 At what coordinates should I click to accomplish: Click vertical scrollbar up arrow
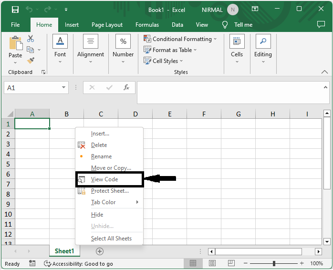[327, 113]
